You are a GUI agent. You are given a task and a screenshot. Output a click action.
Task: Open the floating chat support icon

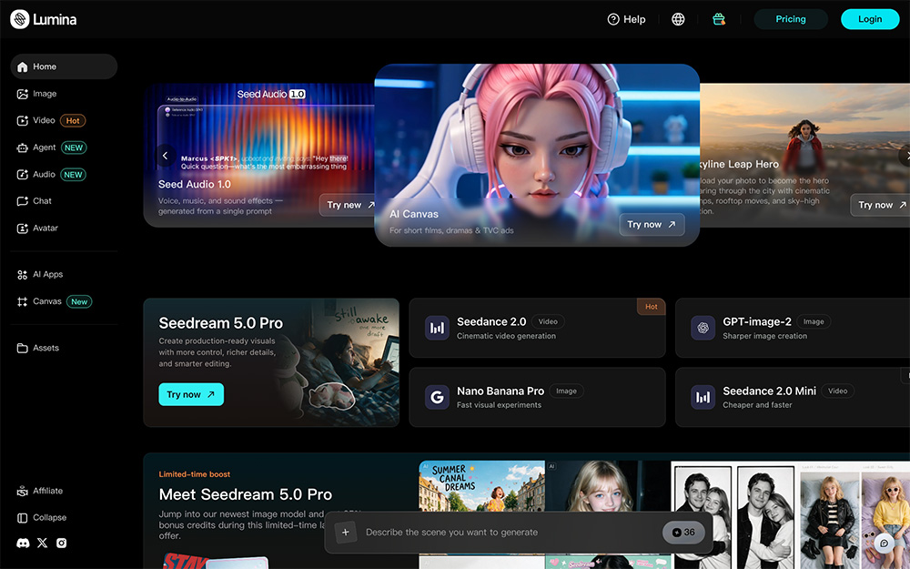coord(885,544)
